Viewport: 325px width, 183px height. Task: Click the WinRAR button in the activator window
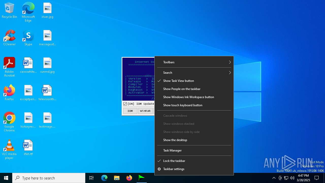click(145, 111)
